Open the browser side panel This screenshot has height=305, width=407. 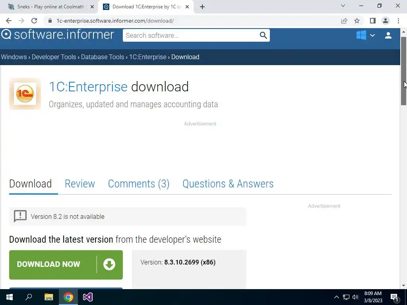[373, 21]
